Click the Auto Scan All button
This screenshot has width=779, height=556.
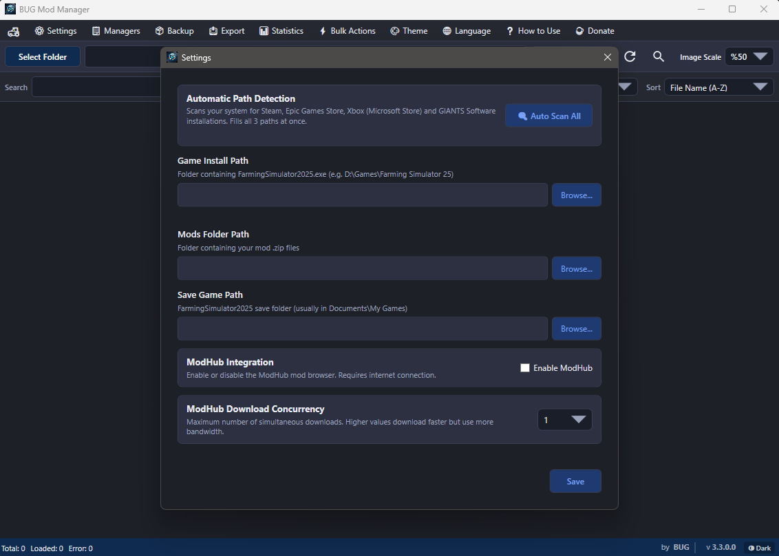(549, 116)
